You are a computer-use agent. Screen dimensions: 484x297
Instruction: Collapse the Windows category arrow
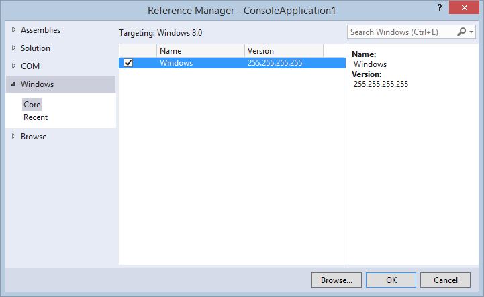13,84
